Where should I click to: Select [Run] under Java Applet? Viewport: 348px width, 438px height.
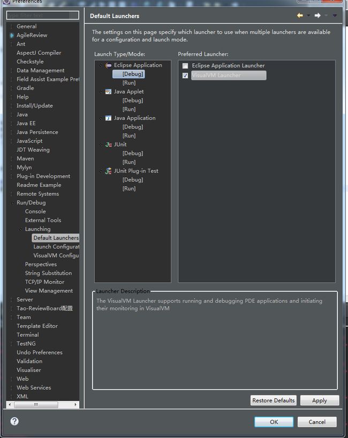[x=128, y=109]
